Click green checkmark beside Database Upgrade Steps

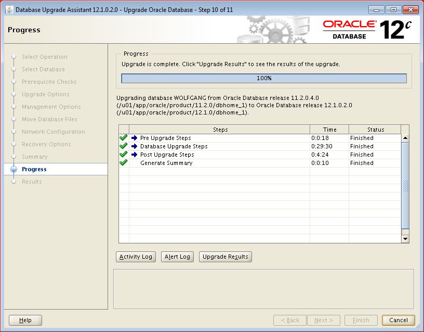(123, 146)
